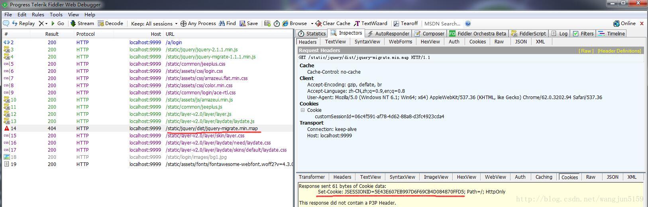
Task: Click the comment speech-bubble toolbar icon
Action: [x=6, y=23]
